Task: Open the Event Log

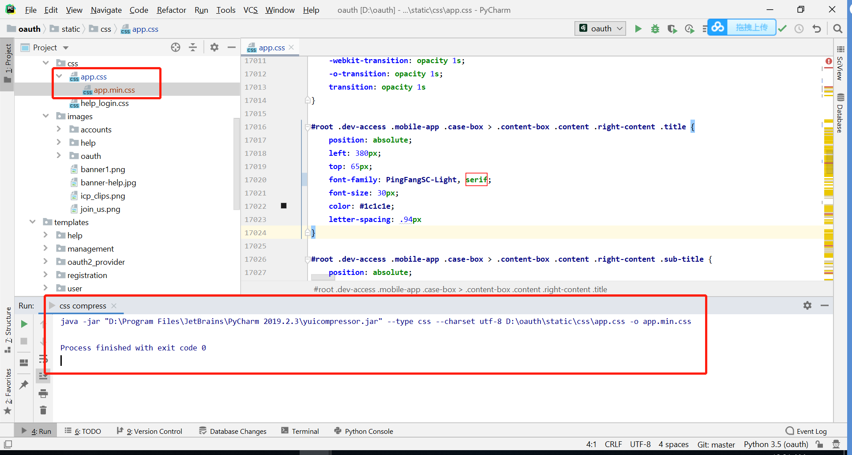Action: (x=806, y=431)
